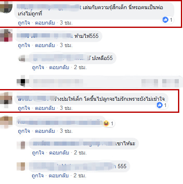
Task: Like the first comment via ถูกใจ
Action: (x=24, y=23)
